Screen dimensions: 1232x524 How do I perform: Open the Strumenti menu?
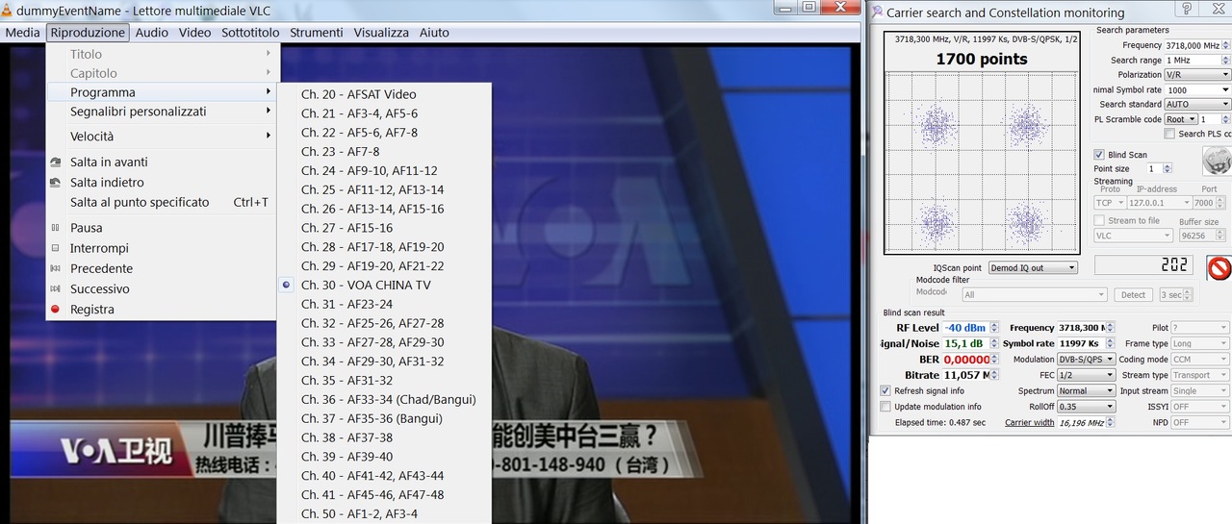(317, 33)
